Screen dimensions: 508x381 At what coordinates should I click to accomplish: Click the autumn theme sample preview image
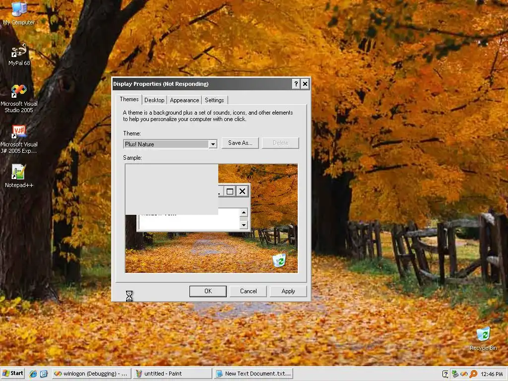coord(211,218)
